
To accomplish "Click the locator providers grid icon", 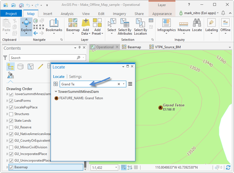I will pyautogui.click(x=56, y=84).
